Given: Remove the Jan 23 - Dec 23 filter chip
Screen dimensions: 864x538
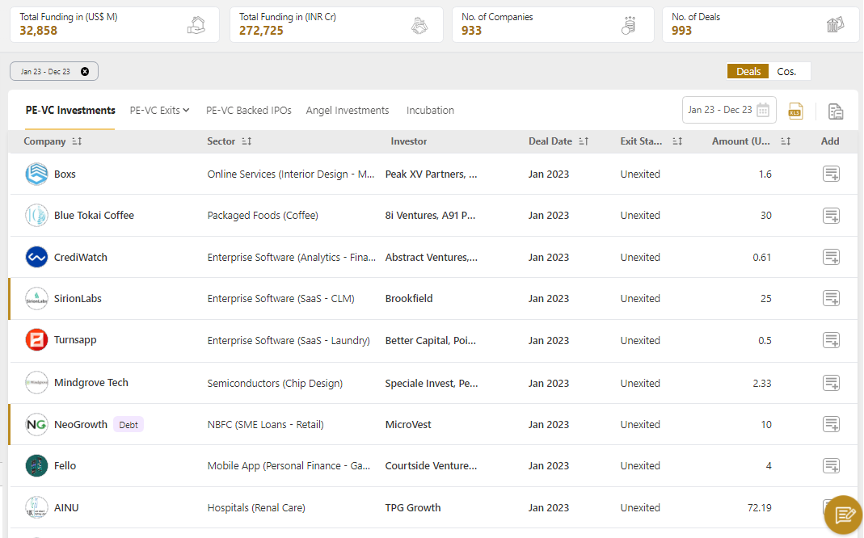Looking at the screenshot, I should point(85,71).
